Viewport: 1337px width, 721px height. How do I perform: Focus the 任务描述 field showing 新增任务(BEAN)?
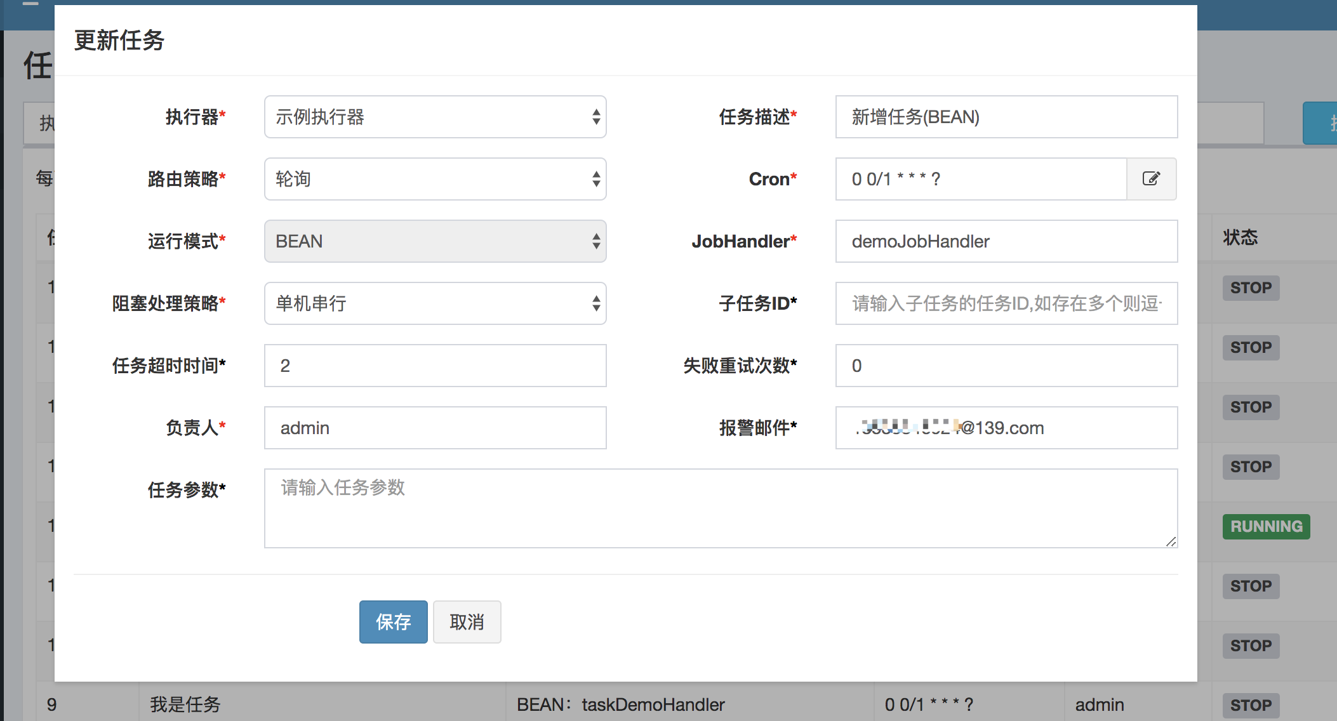coord(1006,117)
